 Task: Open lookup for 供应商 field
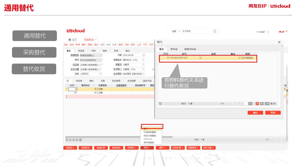[100, 65]
